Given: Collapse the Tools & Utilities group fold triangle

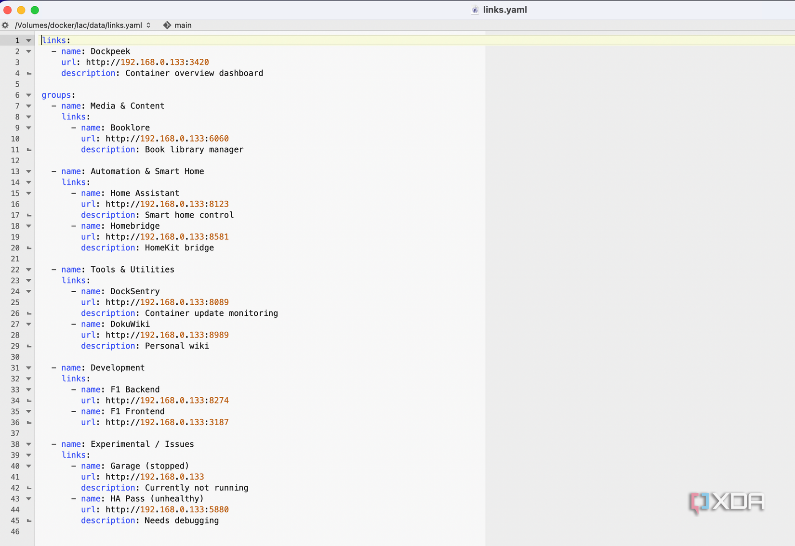Looking at the screenshot, I should (29, 270).
